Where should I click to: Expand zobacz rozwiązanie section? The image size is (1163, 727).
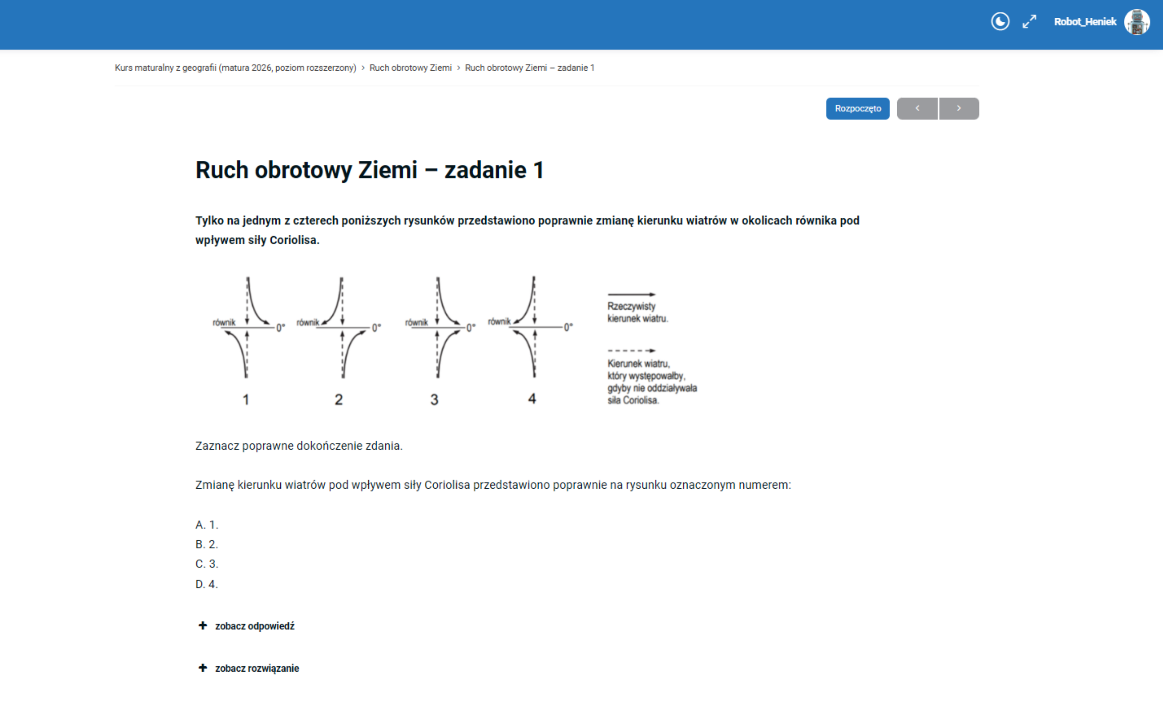click(x=257, y=668)
